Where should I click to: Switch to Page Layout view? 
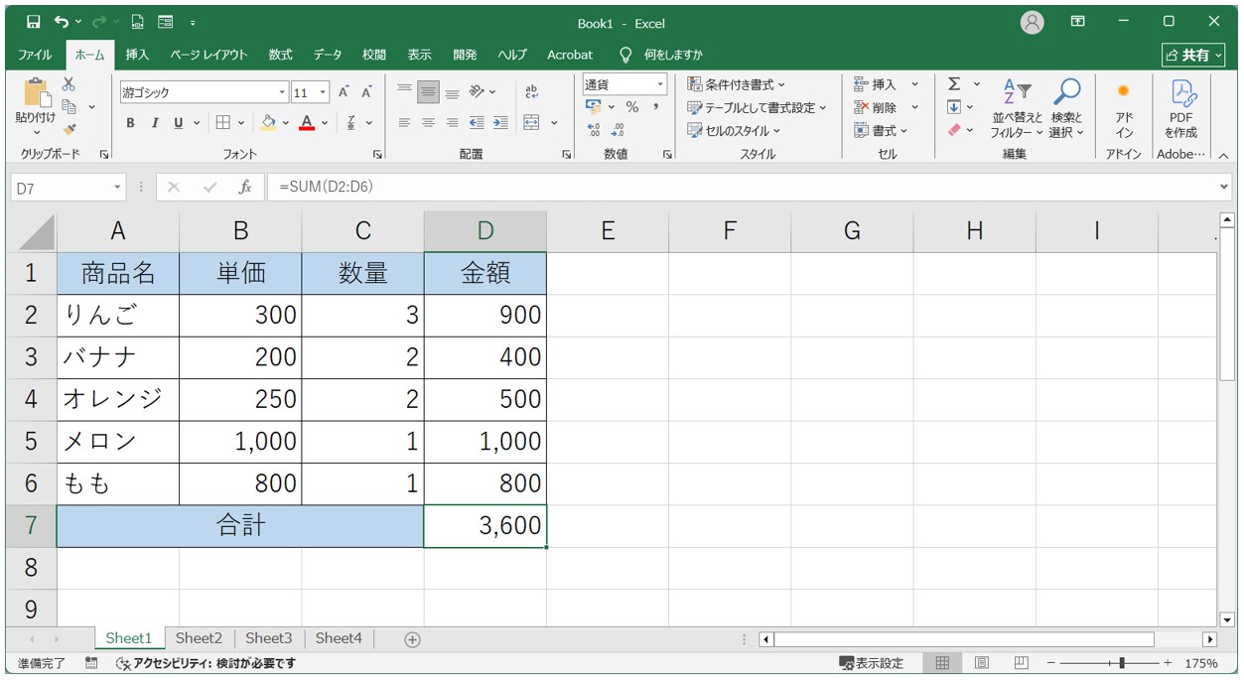coord(982,663)
